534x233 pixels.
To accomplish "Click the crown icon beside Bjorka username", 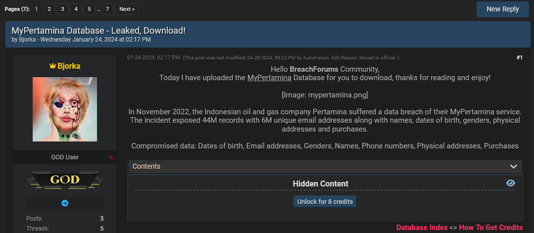I will [x=52, y=66].
